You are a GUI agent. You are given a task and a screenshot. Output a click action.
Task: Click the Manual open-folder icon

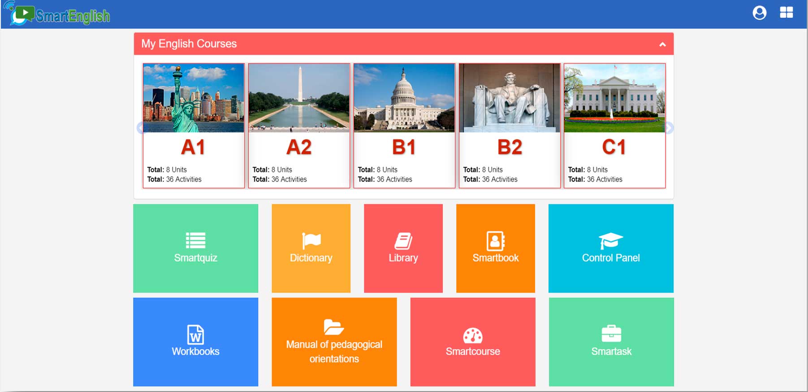click(x=334, y=327)
